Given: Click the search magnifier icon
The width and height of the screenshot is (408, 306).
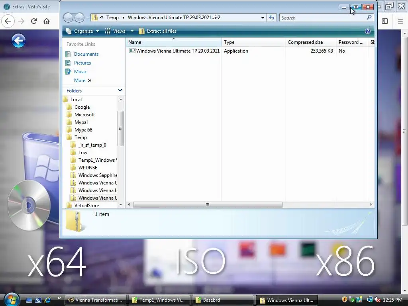Looking at the screenshot, I should pyautogui.click(x=369, y=18).
